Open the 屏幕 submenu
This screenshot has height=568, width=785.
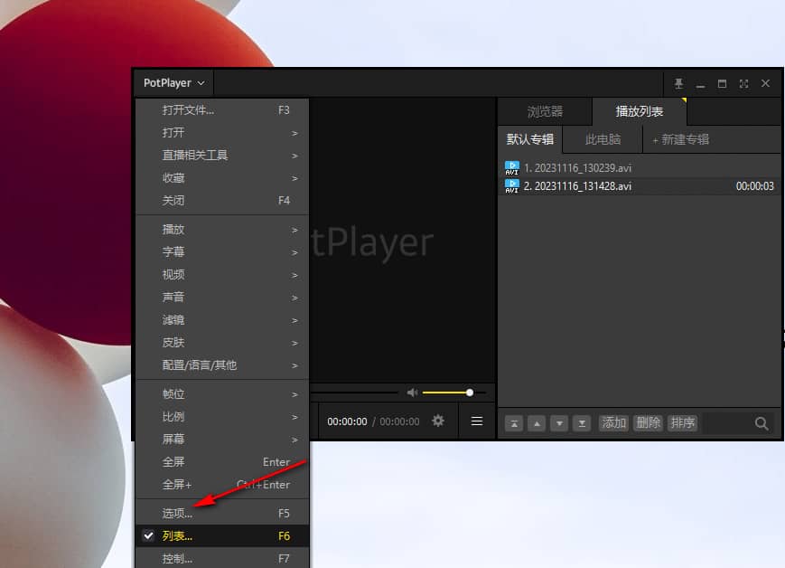coord(222,440)
